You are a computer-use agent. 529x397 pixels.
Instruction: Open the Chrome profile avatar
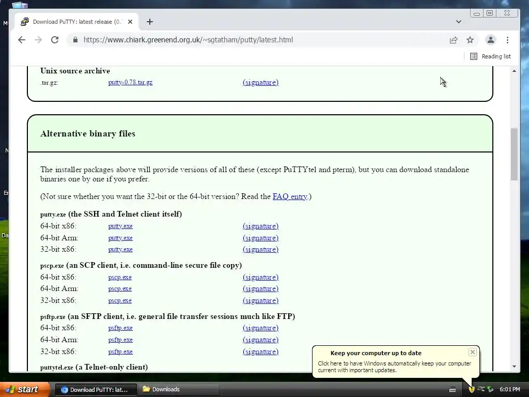pos(491,40)
